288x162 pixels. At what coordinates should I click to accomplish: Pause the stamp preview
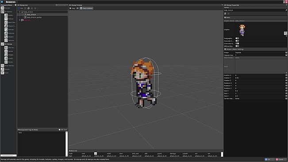(77, 8)
